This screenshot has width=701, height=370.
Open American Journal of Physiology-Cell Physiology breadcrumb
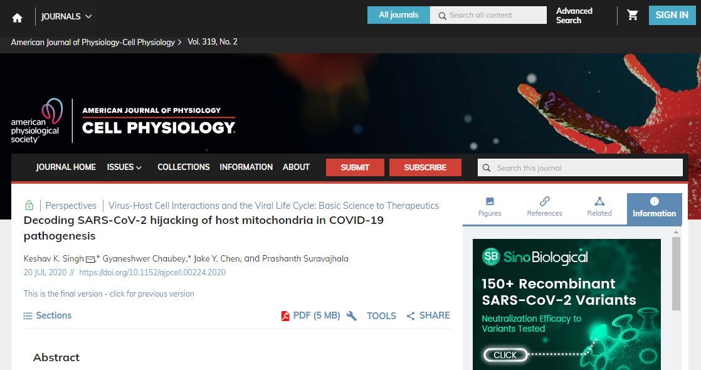pyautogui.click(x=93, y=42)
